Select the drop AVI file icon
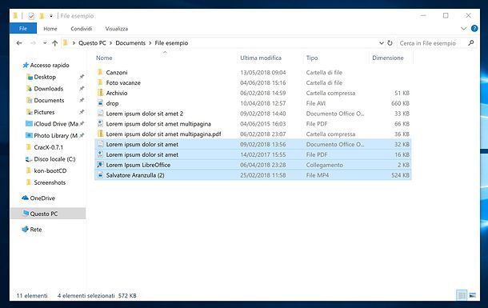 pyautogui.click(x=100, y=103)
